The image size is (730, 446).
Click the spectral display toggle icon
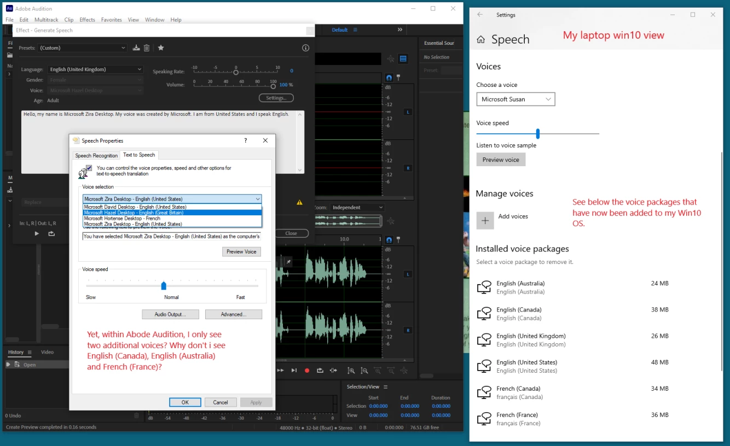tap(403, 59)
